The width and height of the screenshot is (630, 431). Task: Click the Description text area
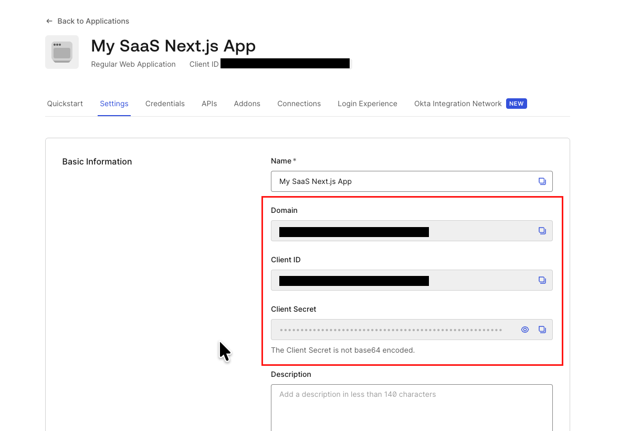coord(412,407)
